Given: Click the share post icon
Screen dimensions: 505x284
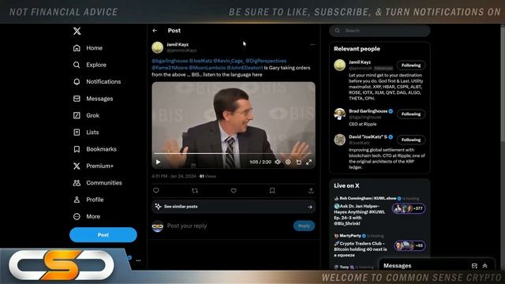Looking at the screenshot, I should pyautogui.click(x=311, y=191).
